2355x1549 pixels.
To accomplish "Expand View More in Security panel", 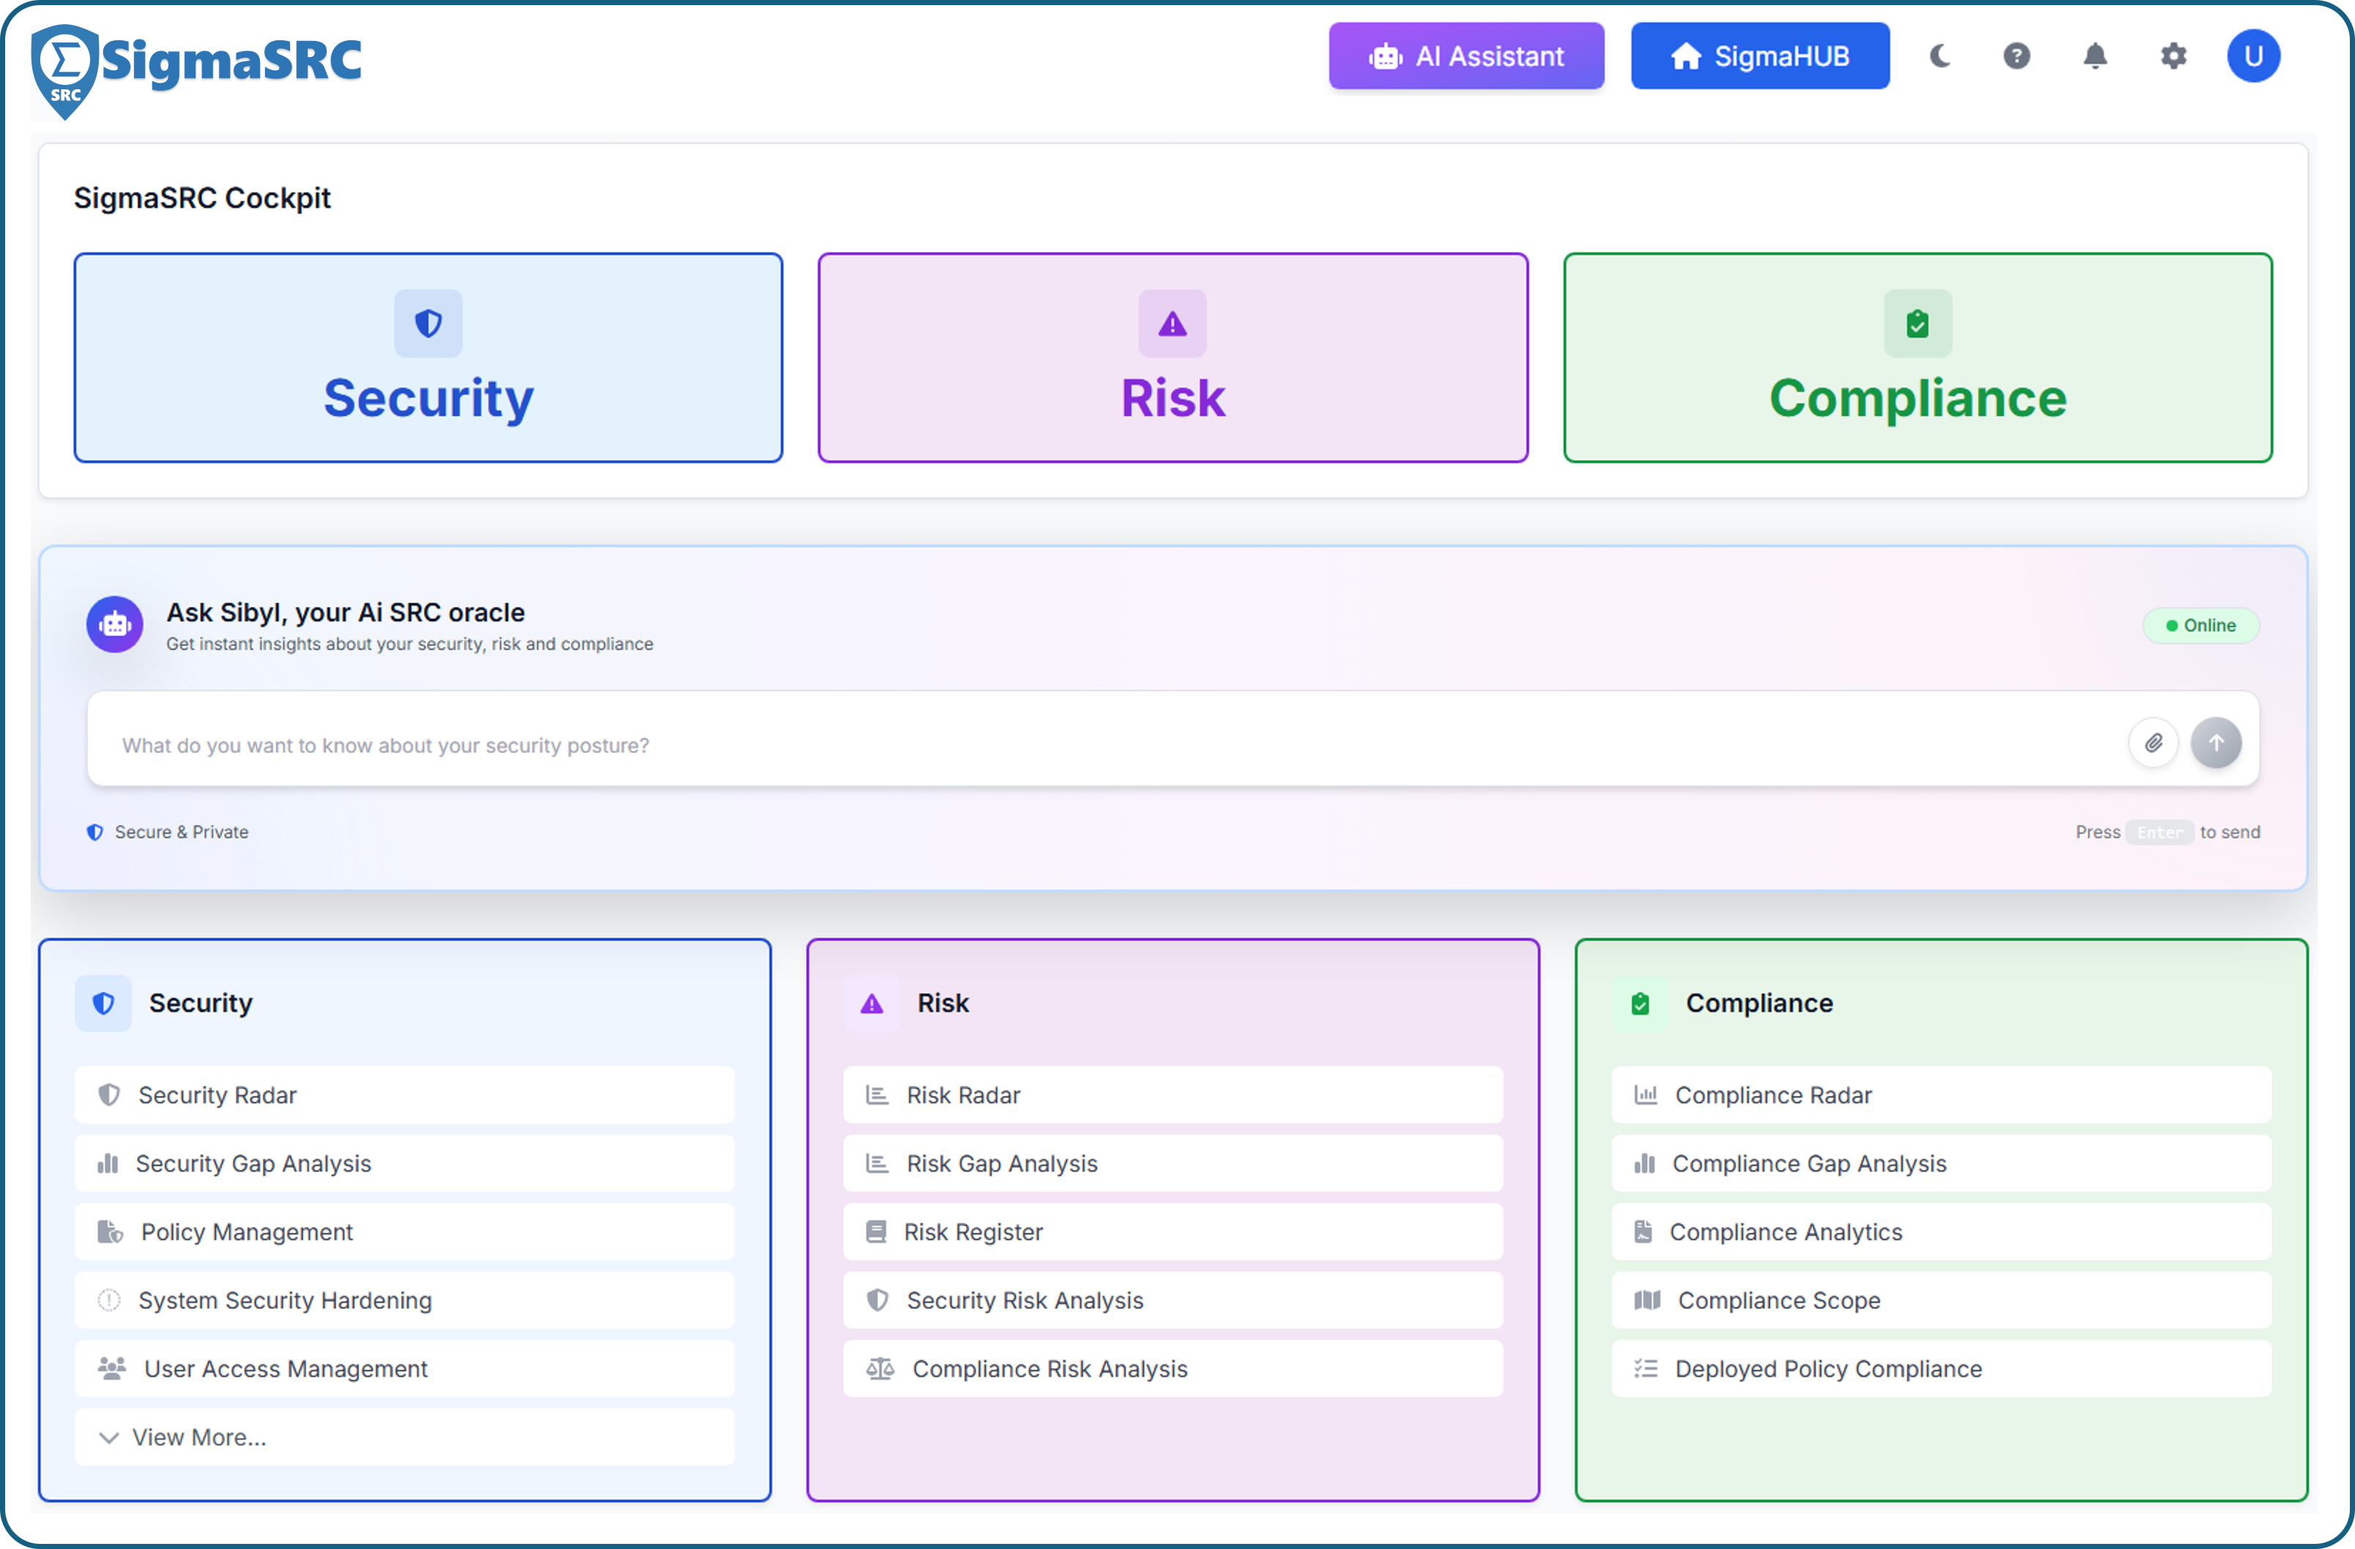I will click(x=405, y=1437).
